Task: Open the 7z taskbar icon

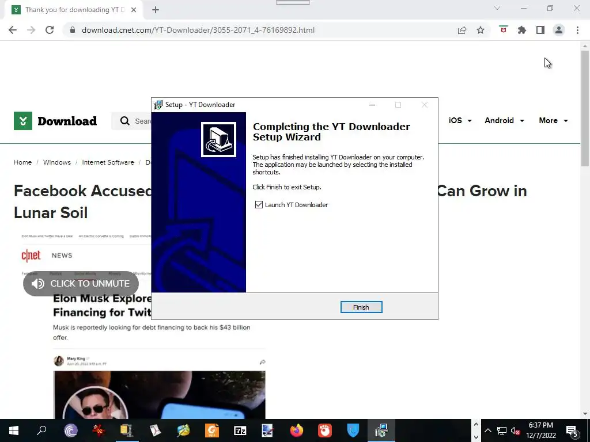Action: [x=240, y=430]
